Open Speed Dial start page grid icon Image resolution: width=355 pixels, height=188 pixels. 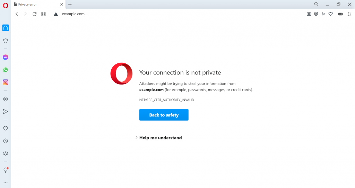[43, 14]
